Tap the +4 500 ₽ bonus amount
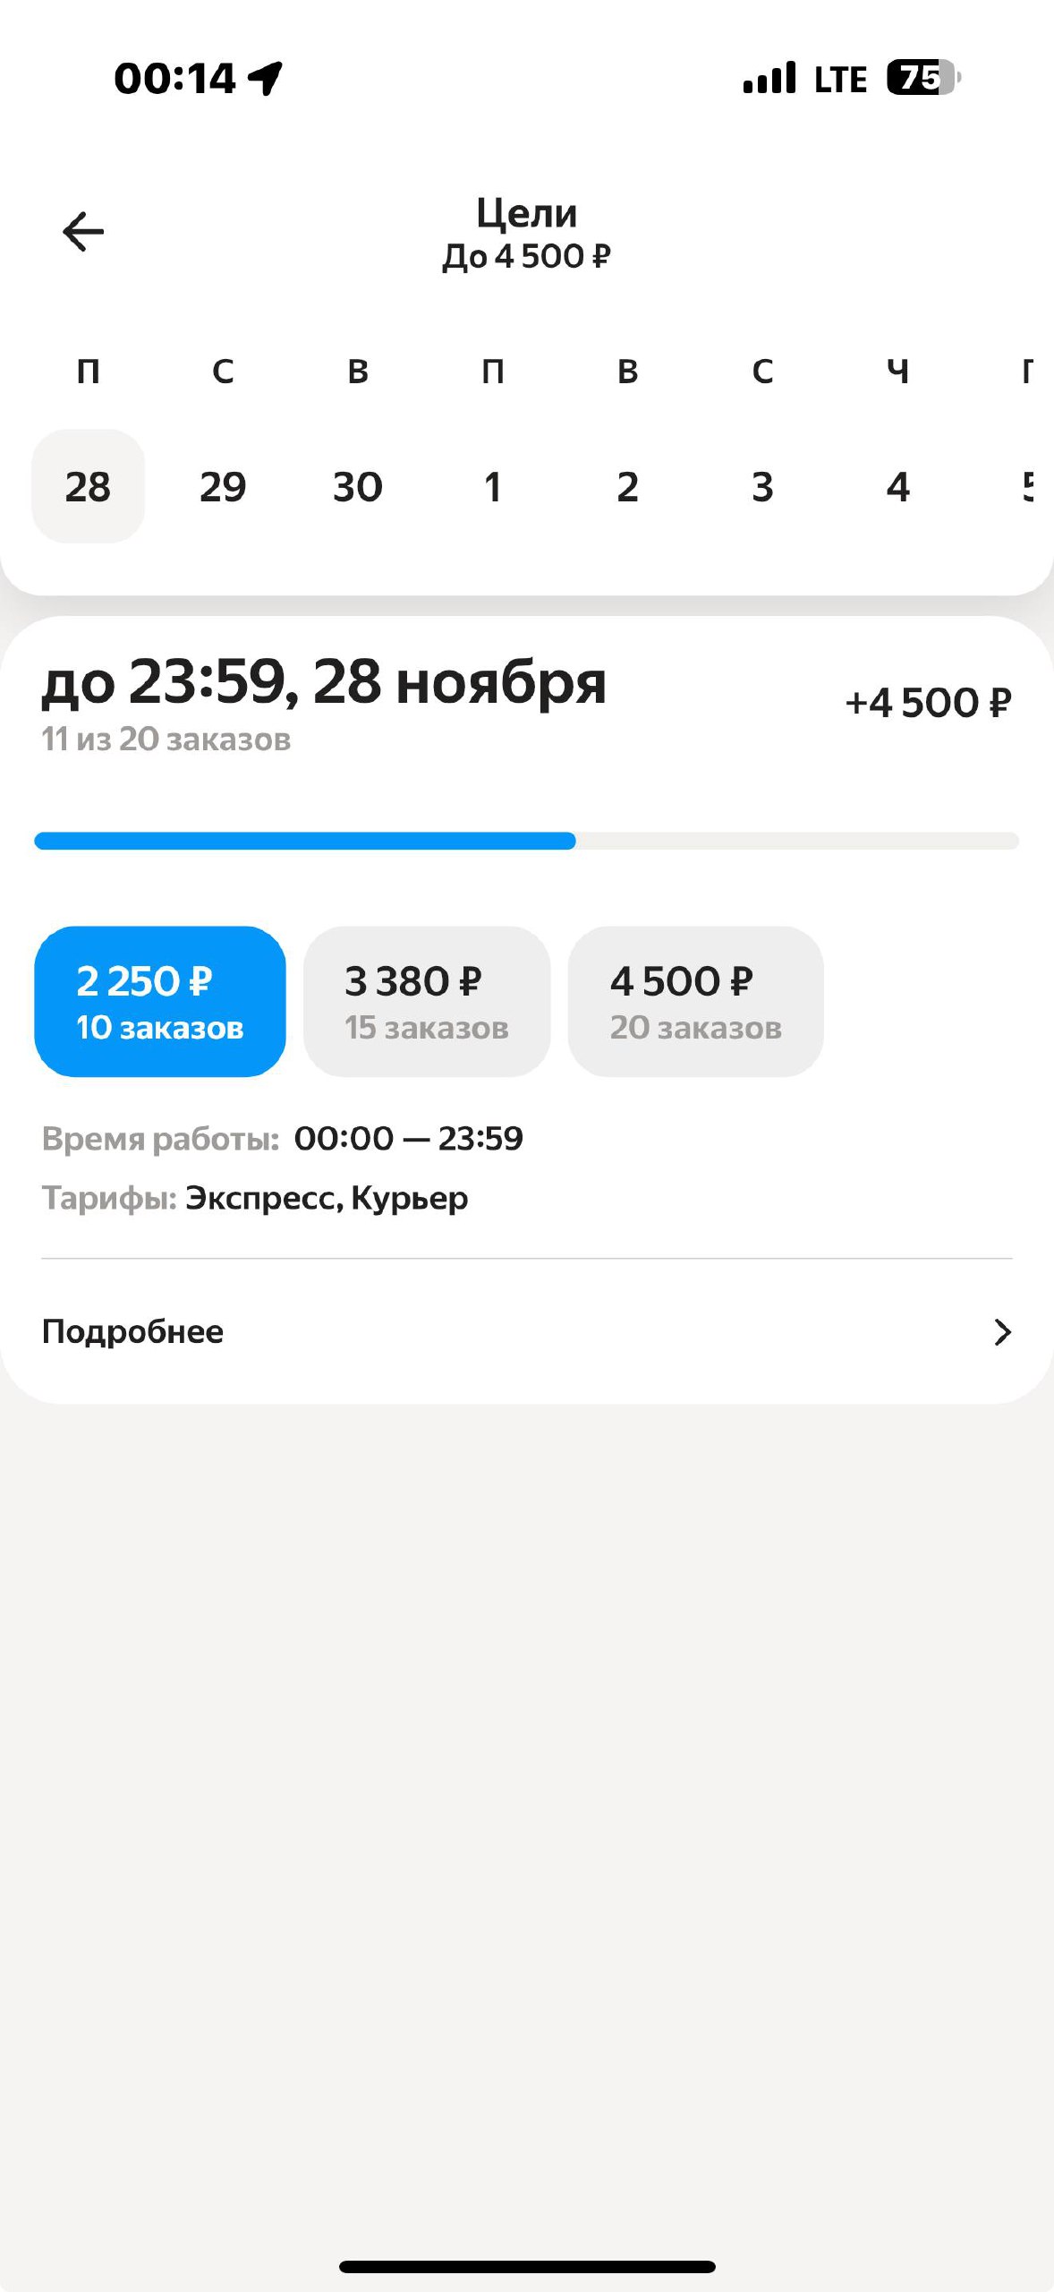The width and height of the screenshot is (1054, 2292). tap(928, 703)
